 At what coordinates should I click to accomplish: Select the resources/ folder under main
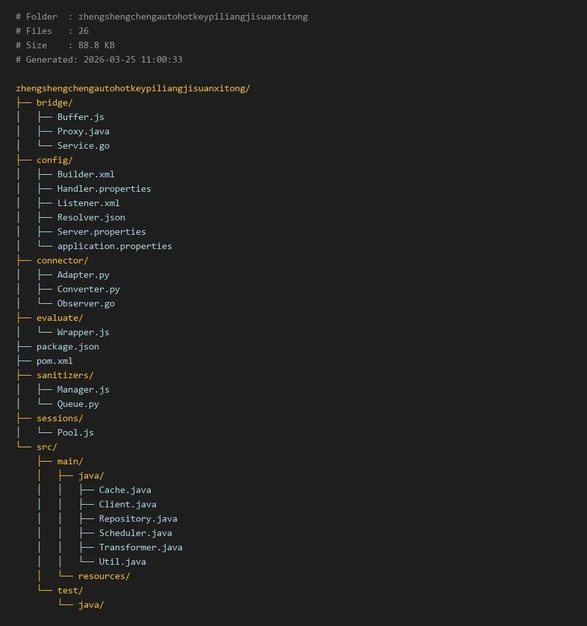pos(104,576)
